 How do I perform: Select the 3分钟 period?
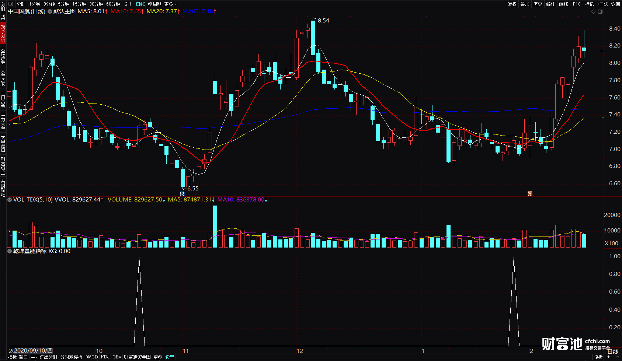coord(49,4)
